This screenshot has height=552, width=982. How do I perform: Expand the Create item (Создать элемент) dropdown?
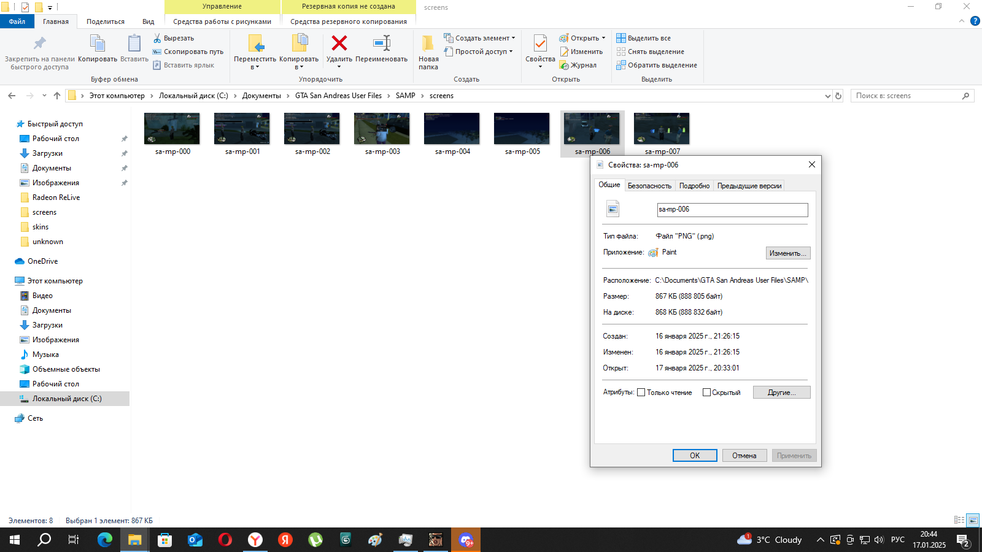[x=513, y=38]
